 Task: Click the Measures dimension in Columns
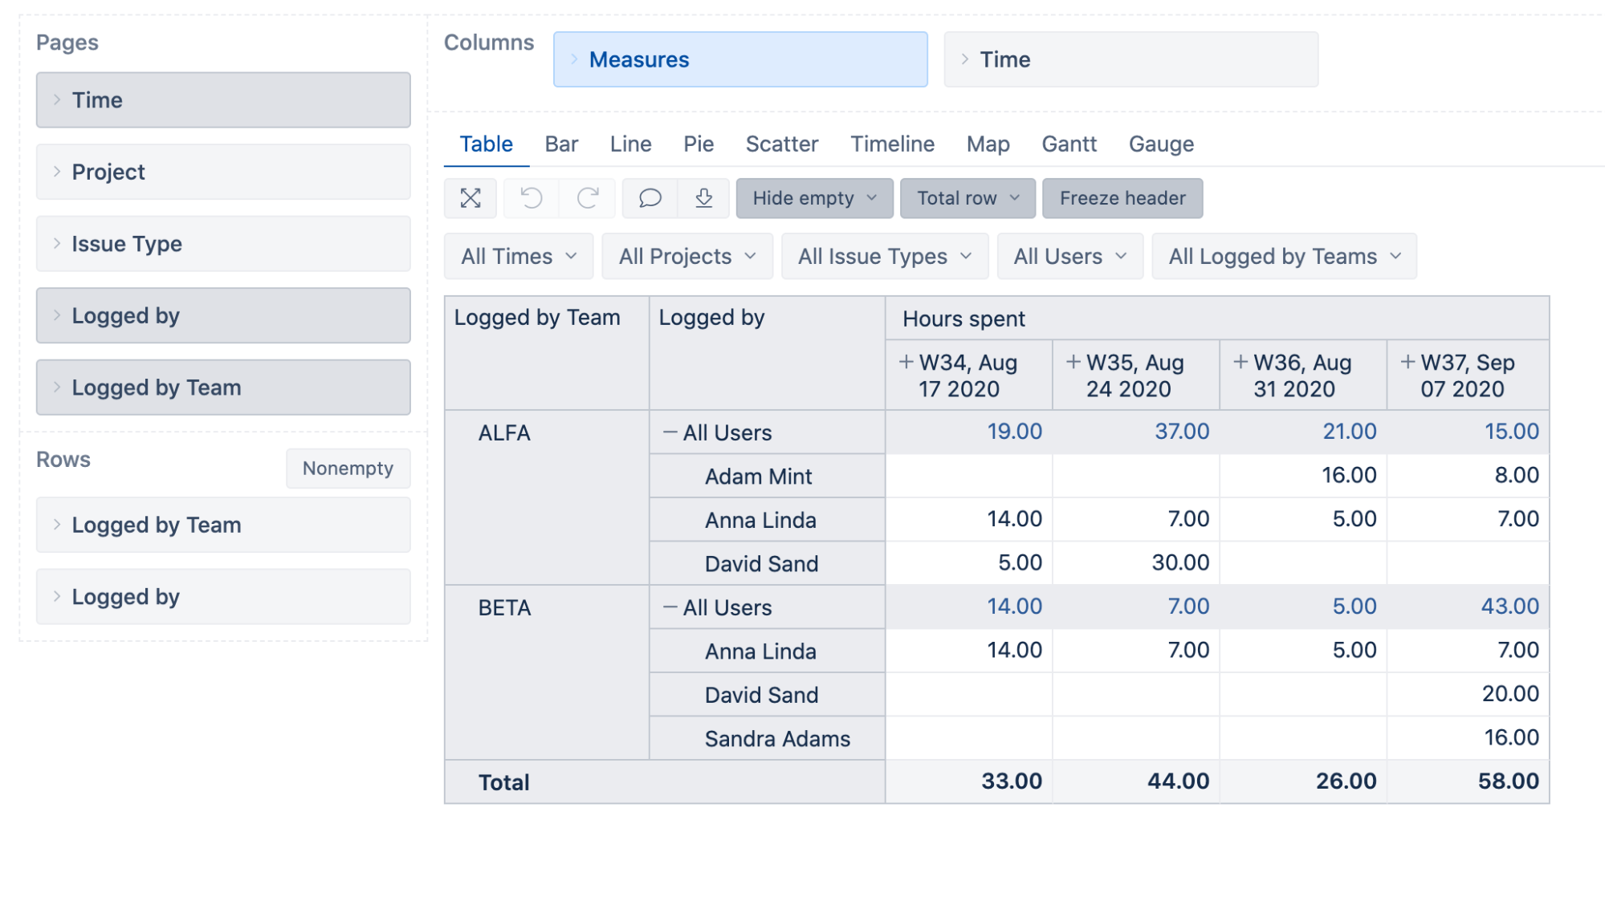pyautogui.click(x=740, y=59)
